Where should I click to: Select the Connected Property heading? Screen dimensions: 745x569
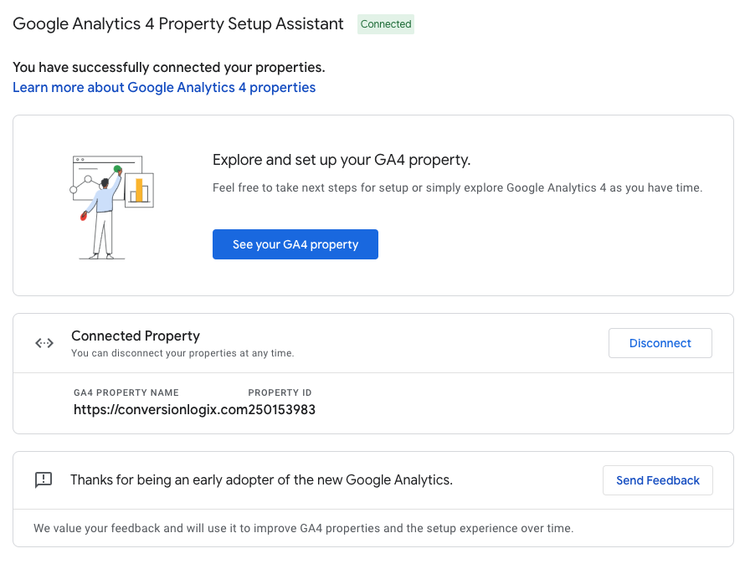pos(136,336)
